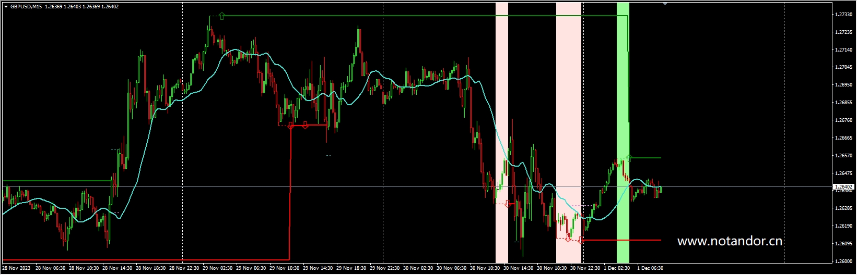Click the green up arrow at chart top
This screenshot has height=275, width=857.
coord(222,16)
